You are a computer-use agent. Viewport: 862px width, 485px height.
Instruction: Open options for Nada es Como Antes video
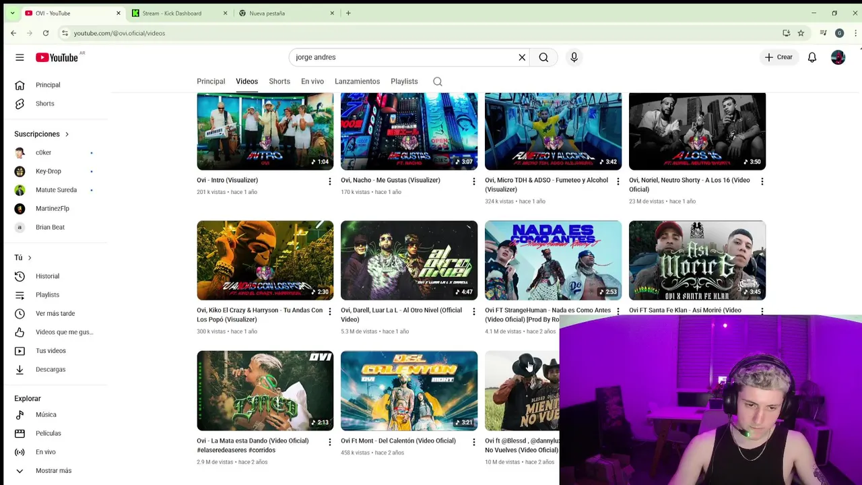(x=618, y=311)
